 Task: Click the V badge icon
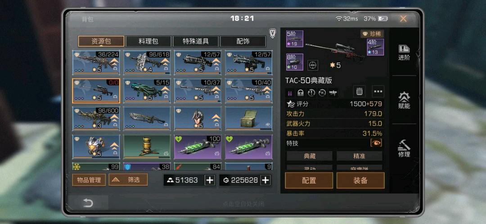coord(272,33)
